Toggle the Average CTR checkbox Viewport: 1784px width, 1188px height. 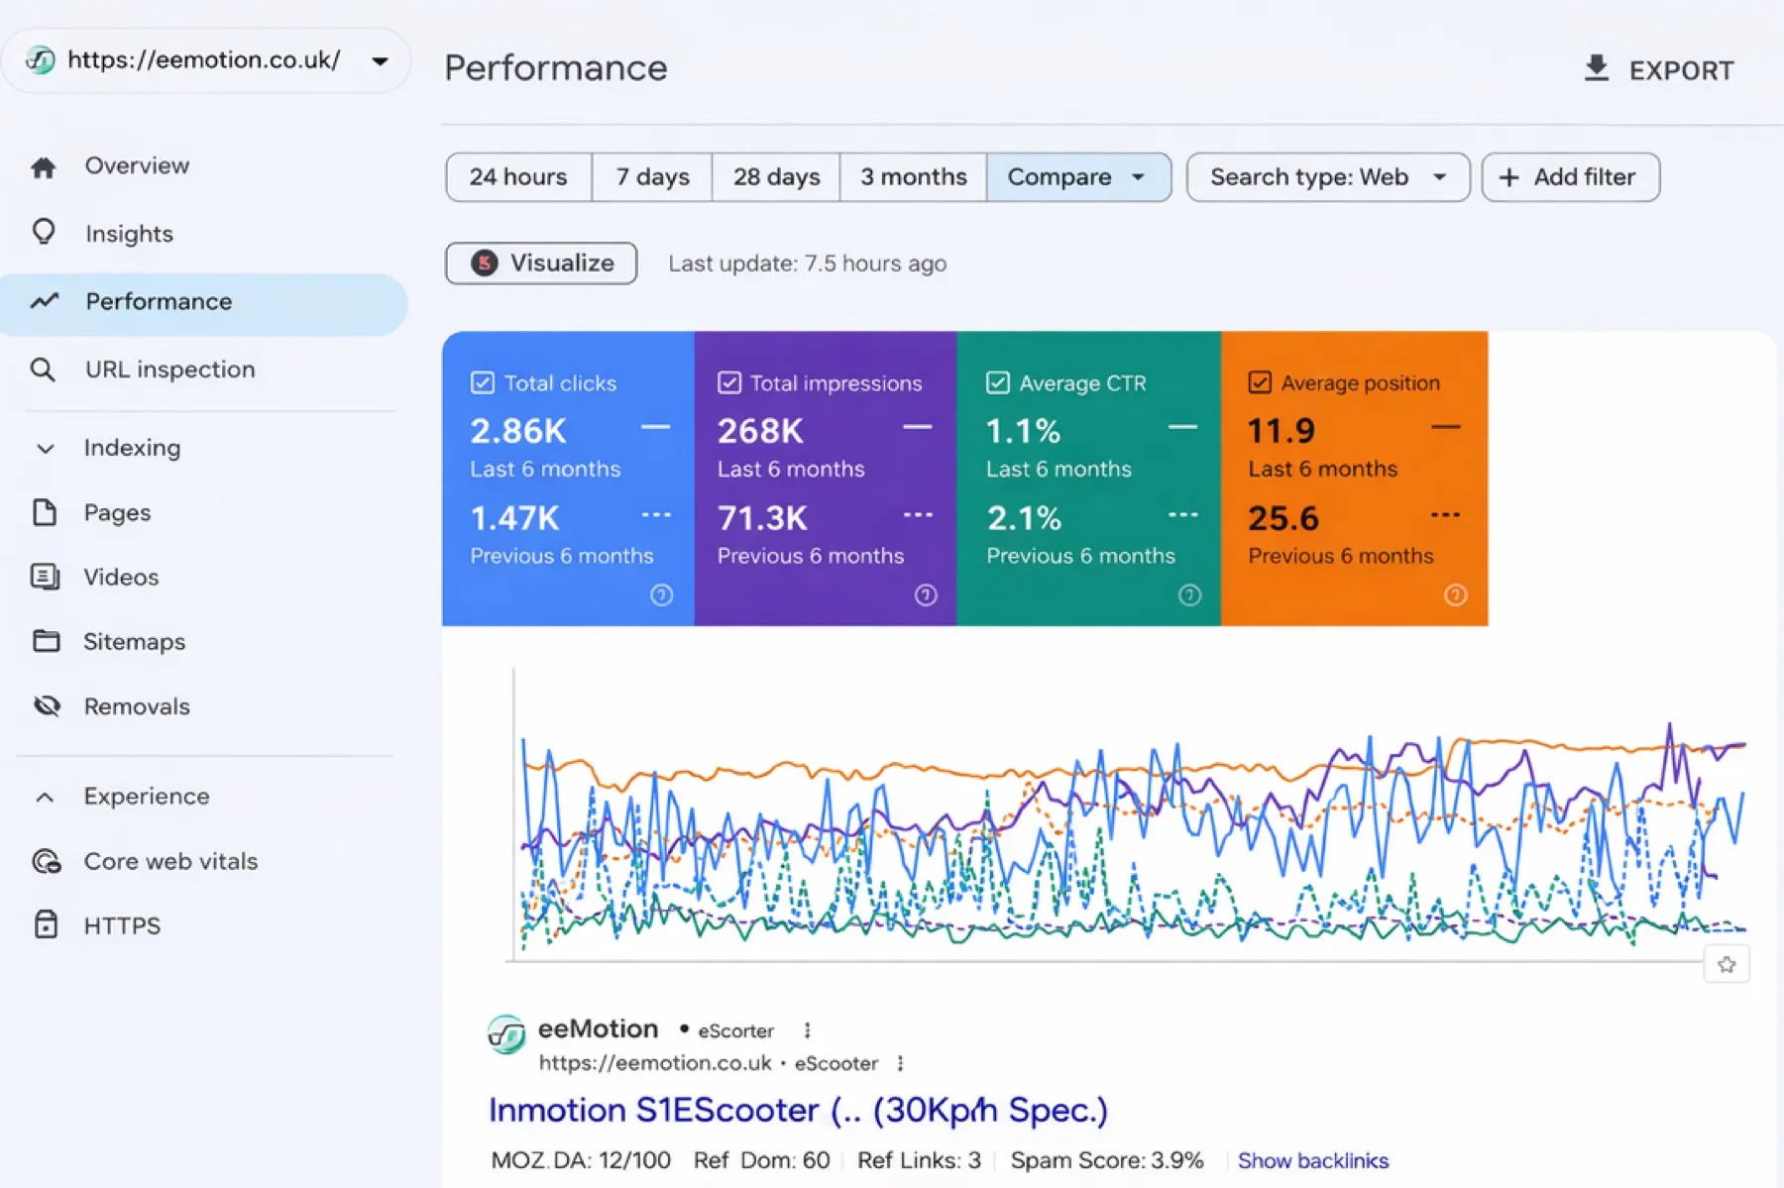(x=998, y=382)
